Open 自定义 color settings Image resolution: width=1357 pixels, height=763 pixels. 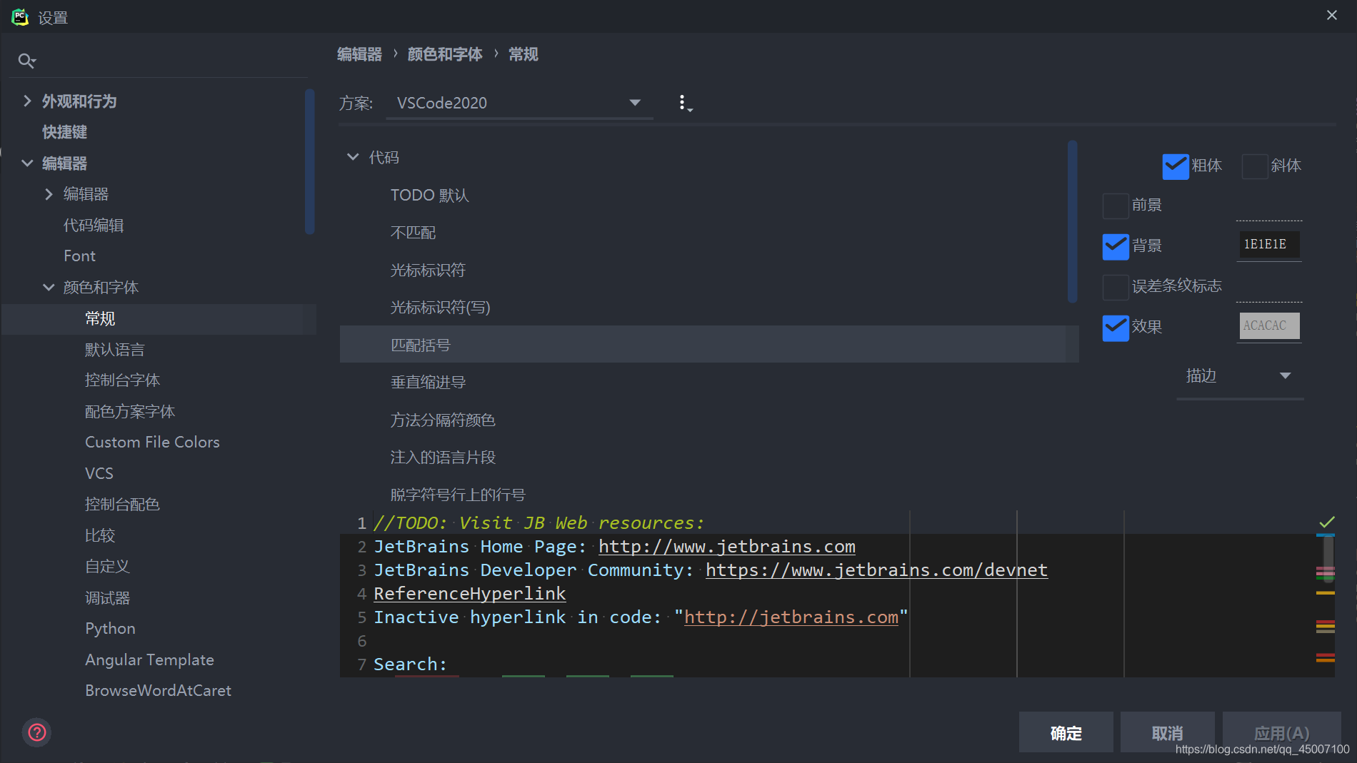(x=107, y=567)
